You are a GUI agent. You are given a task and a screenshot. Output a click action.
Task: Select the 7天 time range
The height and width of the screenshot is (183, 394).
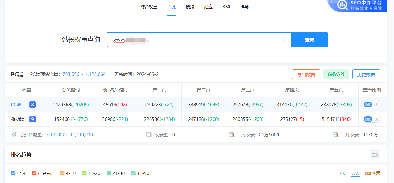(x=342, y=173)
